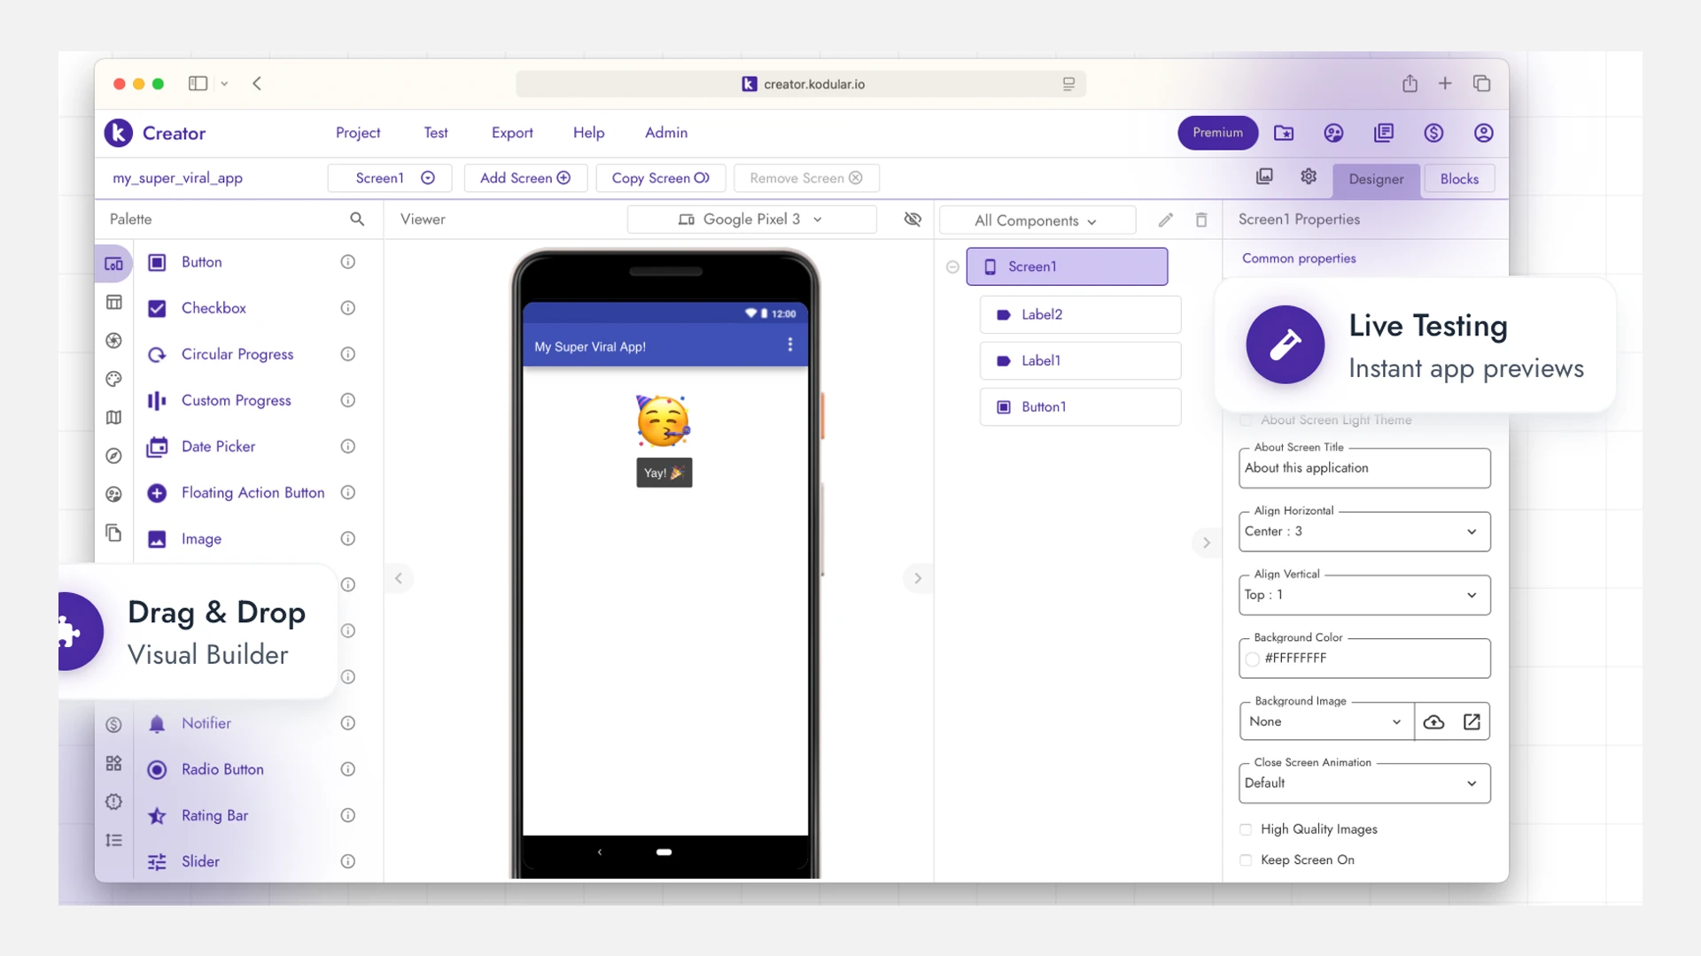Image resolution: width=1701 pixels, height=956 pixels.
Task: Click the delete component trash icon
Action: [x=1201, y=220]
